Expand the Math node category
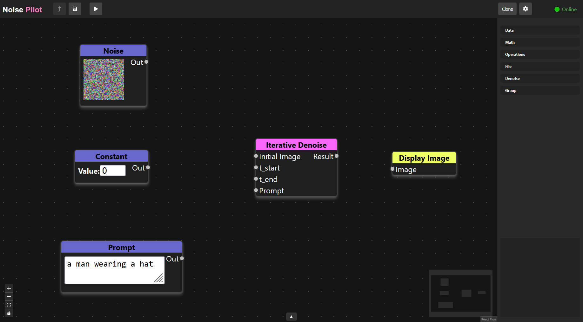The image size is (583, 322). [539, 42]
